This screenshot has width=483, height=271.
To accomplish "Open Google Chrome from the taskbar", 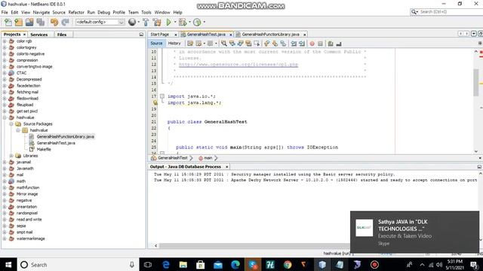I will pos(288,264).
